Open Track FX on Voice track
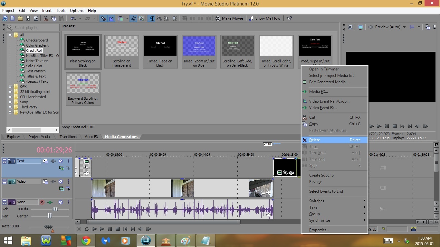Image resolution: width=440 pixels, height=247 pixels. [50, 202]
